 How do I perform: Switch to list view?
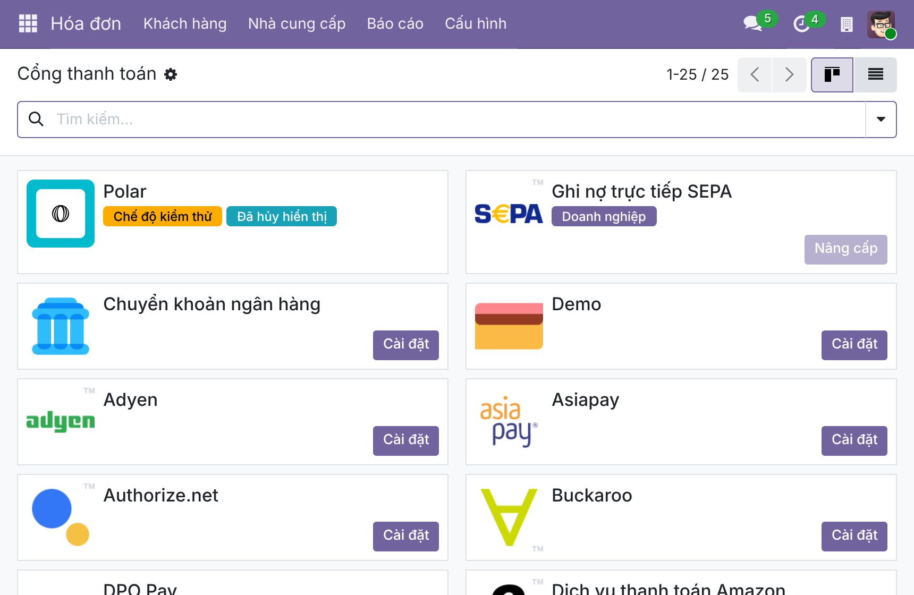[x=875, y=75]
